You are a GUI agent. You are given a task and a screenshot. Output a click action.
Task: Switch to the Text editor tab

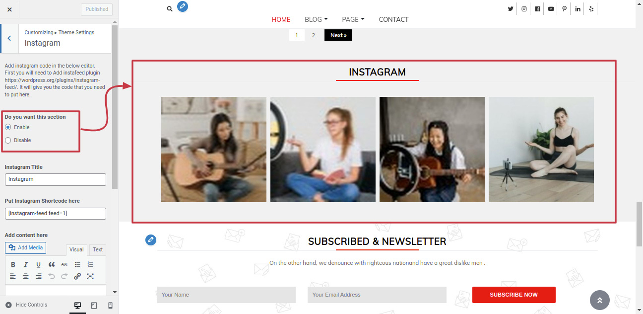pyautogui.click(x=98, y=250)
